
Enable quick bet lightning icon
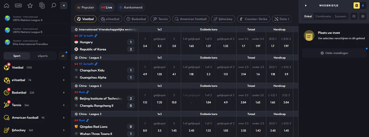point(363,5)
